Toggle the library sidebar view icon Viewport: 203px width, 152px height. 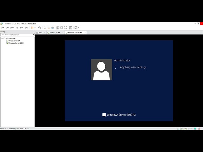point(58,28)
